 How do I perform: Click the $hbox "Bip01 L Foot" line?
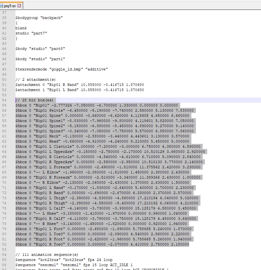pyautogui.click(x=103, y=229)
